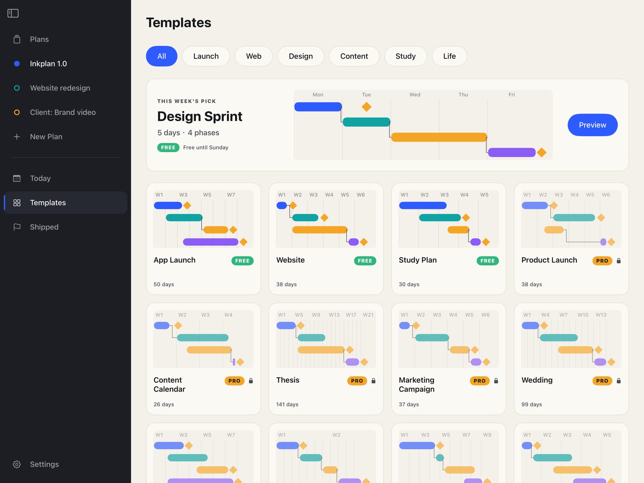Click the lock icon on Wedding card
Viewport: 644px width, 483px height.
[x=619, y=381]
